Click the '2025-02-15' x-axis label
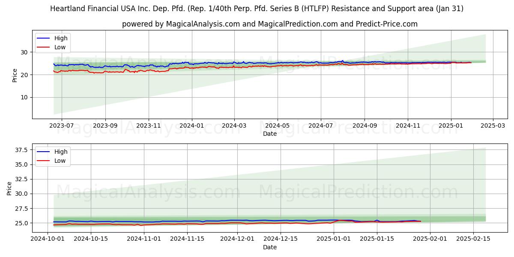The image size is (514, 257). [473, 240]
